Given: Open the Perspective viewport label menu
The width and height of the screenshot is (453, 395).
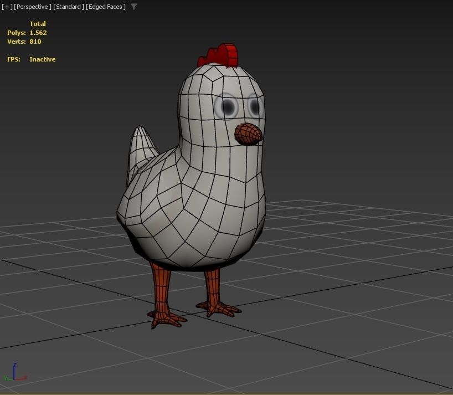Looking at the screenshot, I should (x=33, y=7).
